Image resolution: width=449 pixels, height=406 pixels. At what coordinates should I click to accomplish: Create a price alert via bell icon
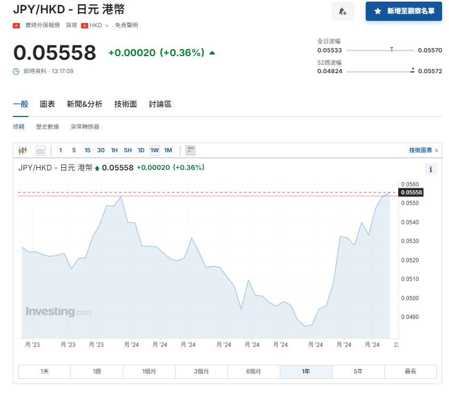coord(343,11)
